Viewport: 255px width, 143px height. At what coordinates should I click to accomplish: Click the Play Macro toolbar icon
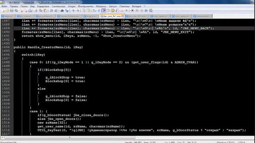[x=142, y=11]
